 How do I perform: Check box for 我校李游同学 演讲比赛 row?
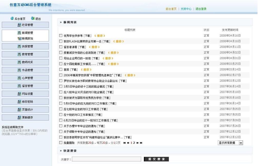click(61, 137)
